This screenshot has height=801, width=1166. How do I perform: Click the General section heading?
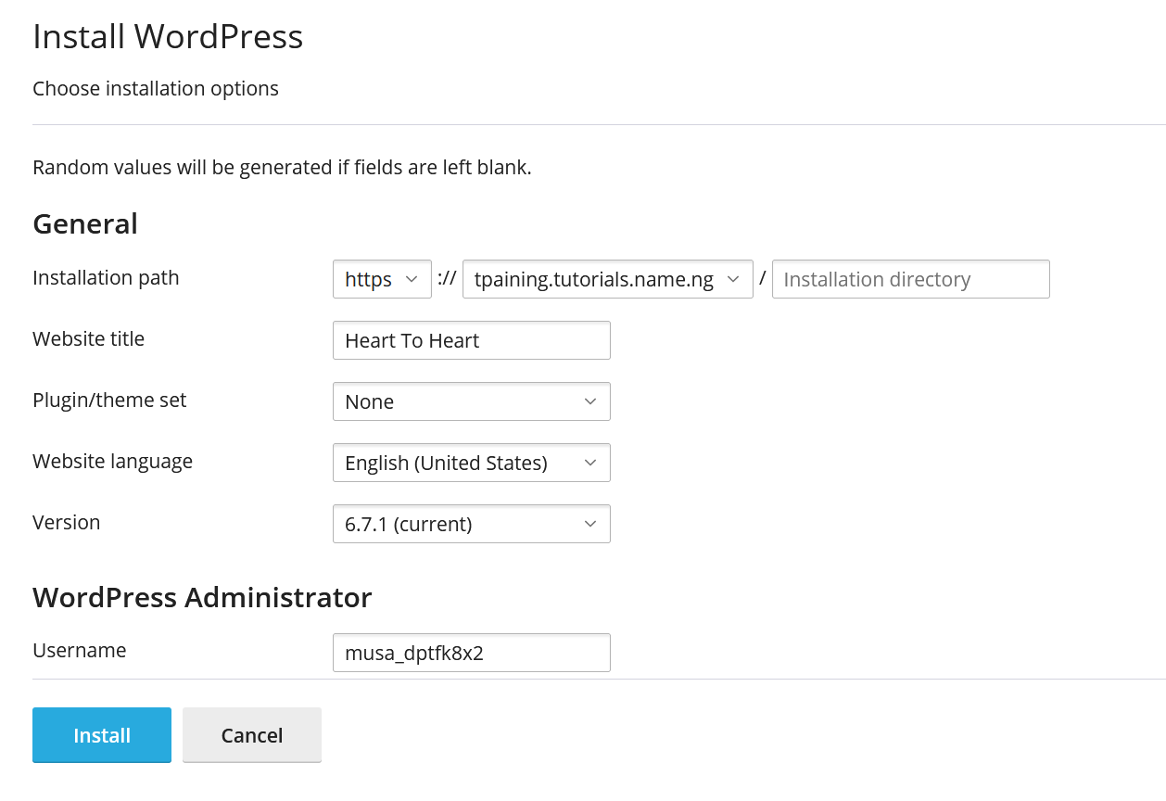[85, 224]
